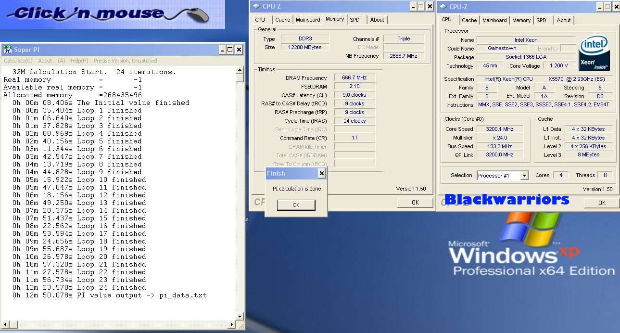This screenshot has width=620, height=333.
Task: Select CPU tab in right CPU-Z window
Action: pyautogui.click(x=447, y=19)
